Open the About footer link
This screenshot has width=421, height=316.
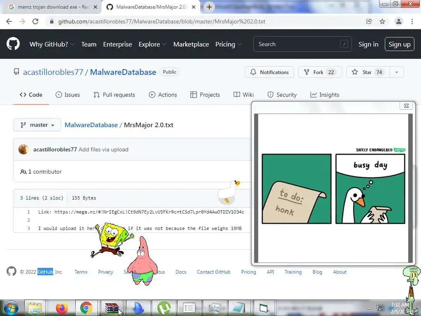[340, 272]
